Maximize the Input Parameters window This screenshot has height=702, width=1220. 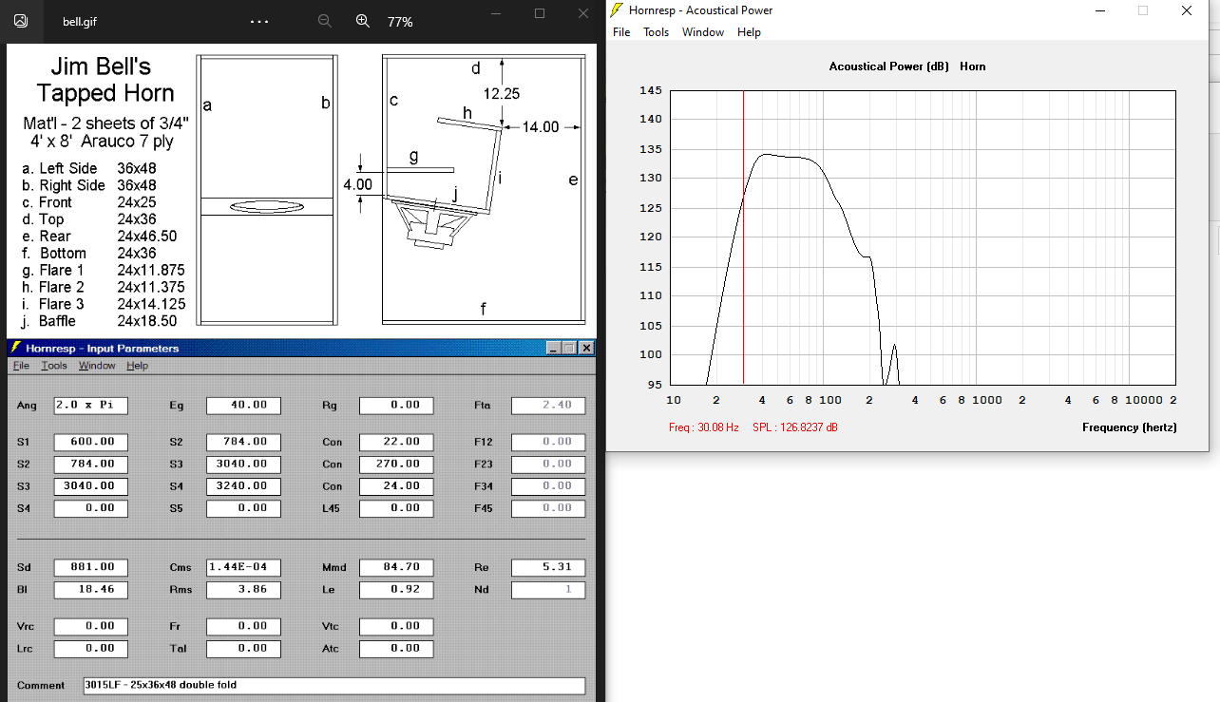point(571,349)
